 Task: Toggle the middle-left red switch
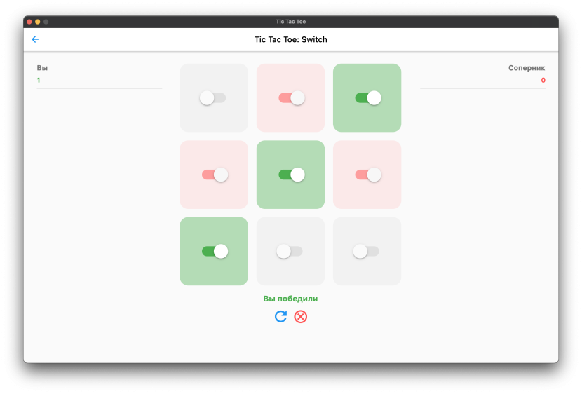click(x=214, y=175)
